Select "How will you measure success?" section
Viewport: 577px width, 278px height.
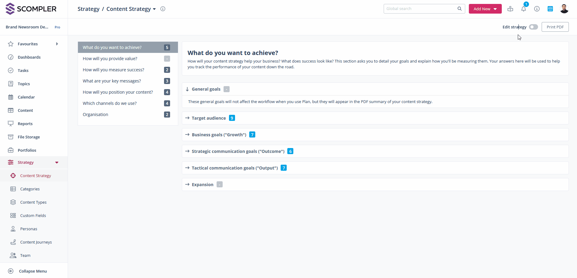[x=114, y=70]
